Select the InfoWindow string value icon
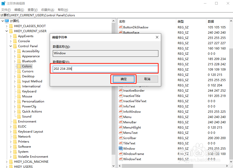 click(120, 111)
